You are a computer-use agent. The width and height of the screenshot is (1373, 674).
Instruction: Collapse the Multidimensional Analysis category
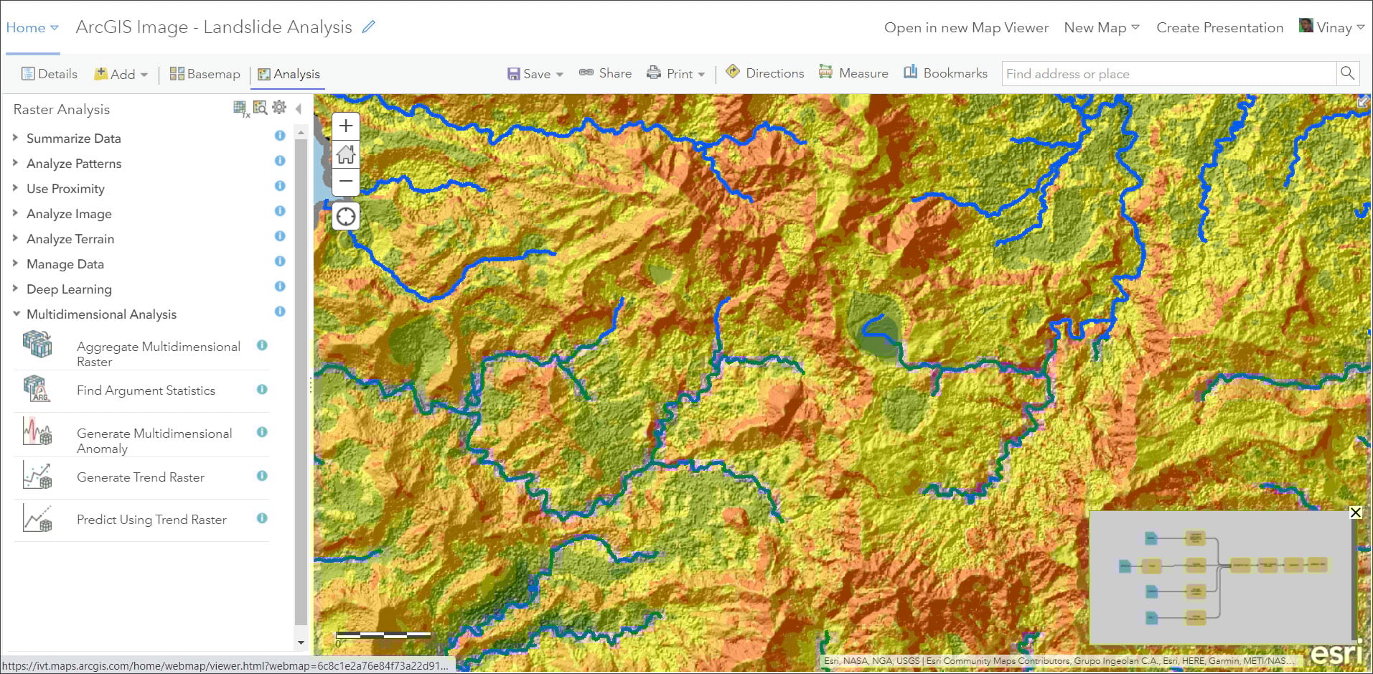pos(16,314)
